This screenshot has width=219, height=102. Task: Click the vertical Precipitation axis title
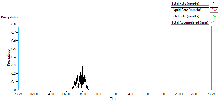click(8, 57)
